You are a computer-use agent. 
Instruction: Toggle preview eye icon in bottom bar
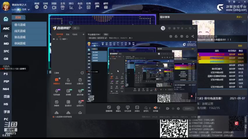pyautogui.click(x=173, y=109)
